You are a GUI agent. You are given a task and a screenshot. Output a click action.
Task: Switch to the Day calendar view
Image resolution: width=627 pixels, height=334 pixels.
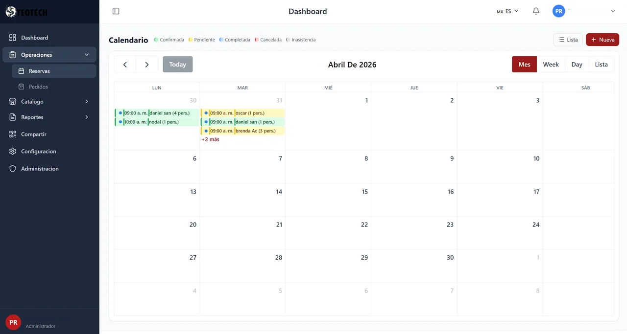pyautogui.click(x=577, y=64)
